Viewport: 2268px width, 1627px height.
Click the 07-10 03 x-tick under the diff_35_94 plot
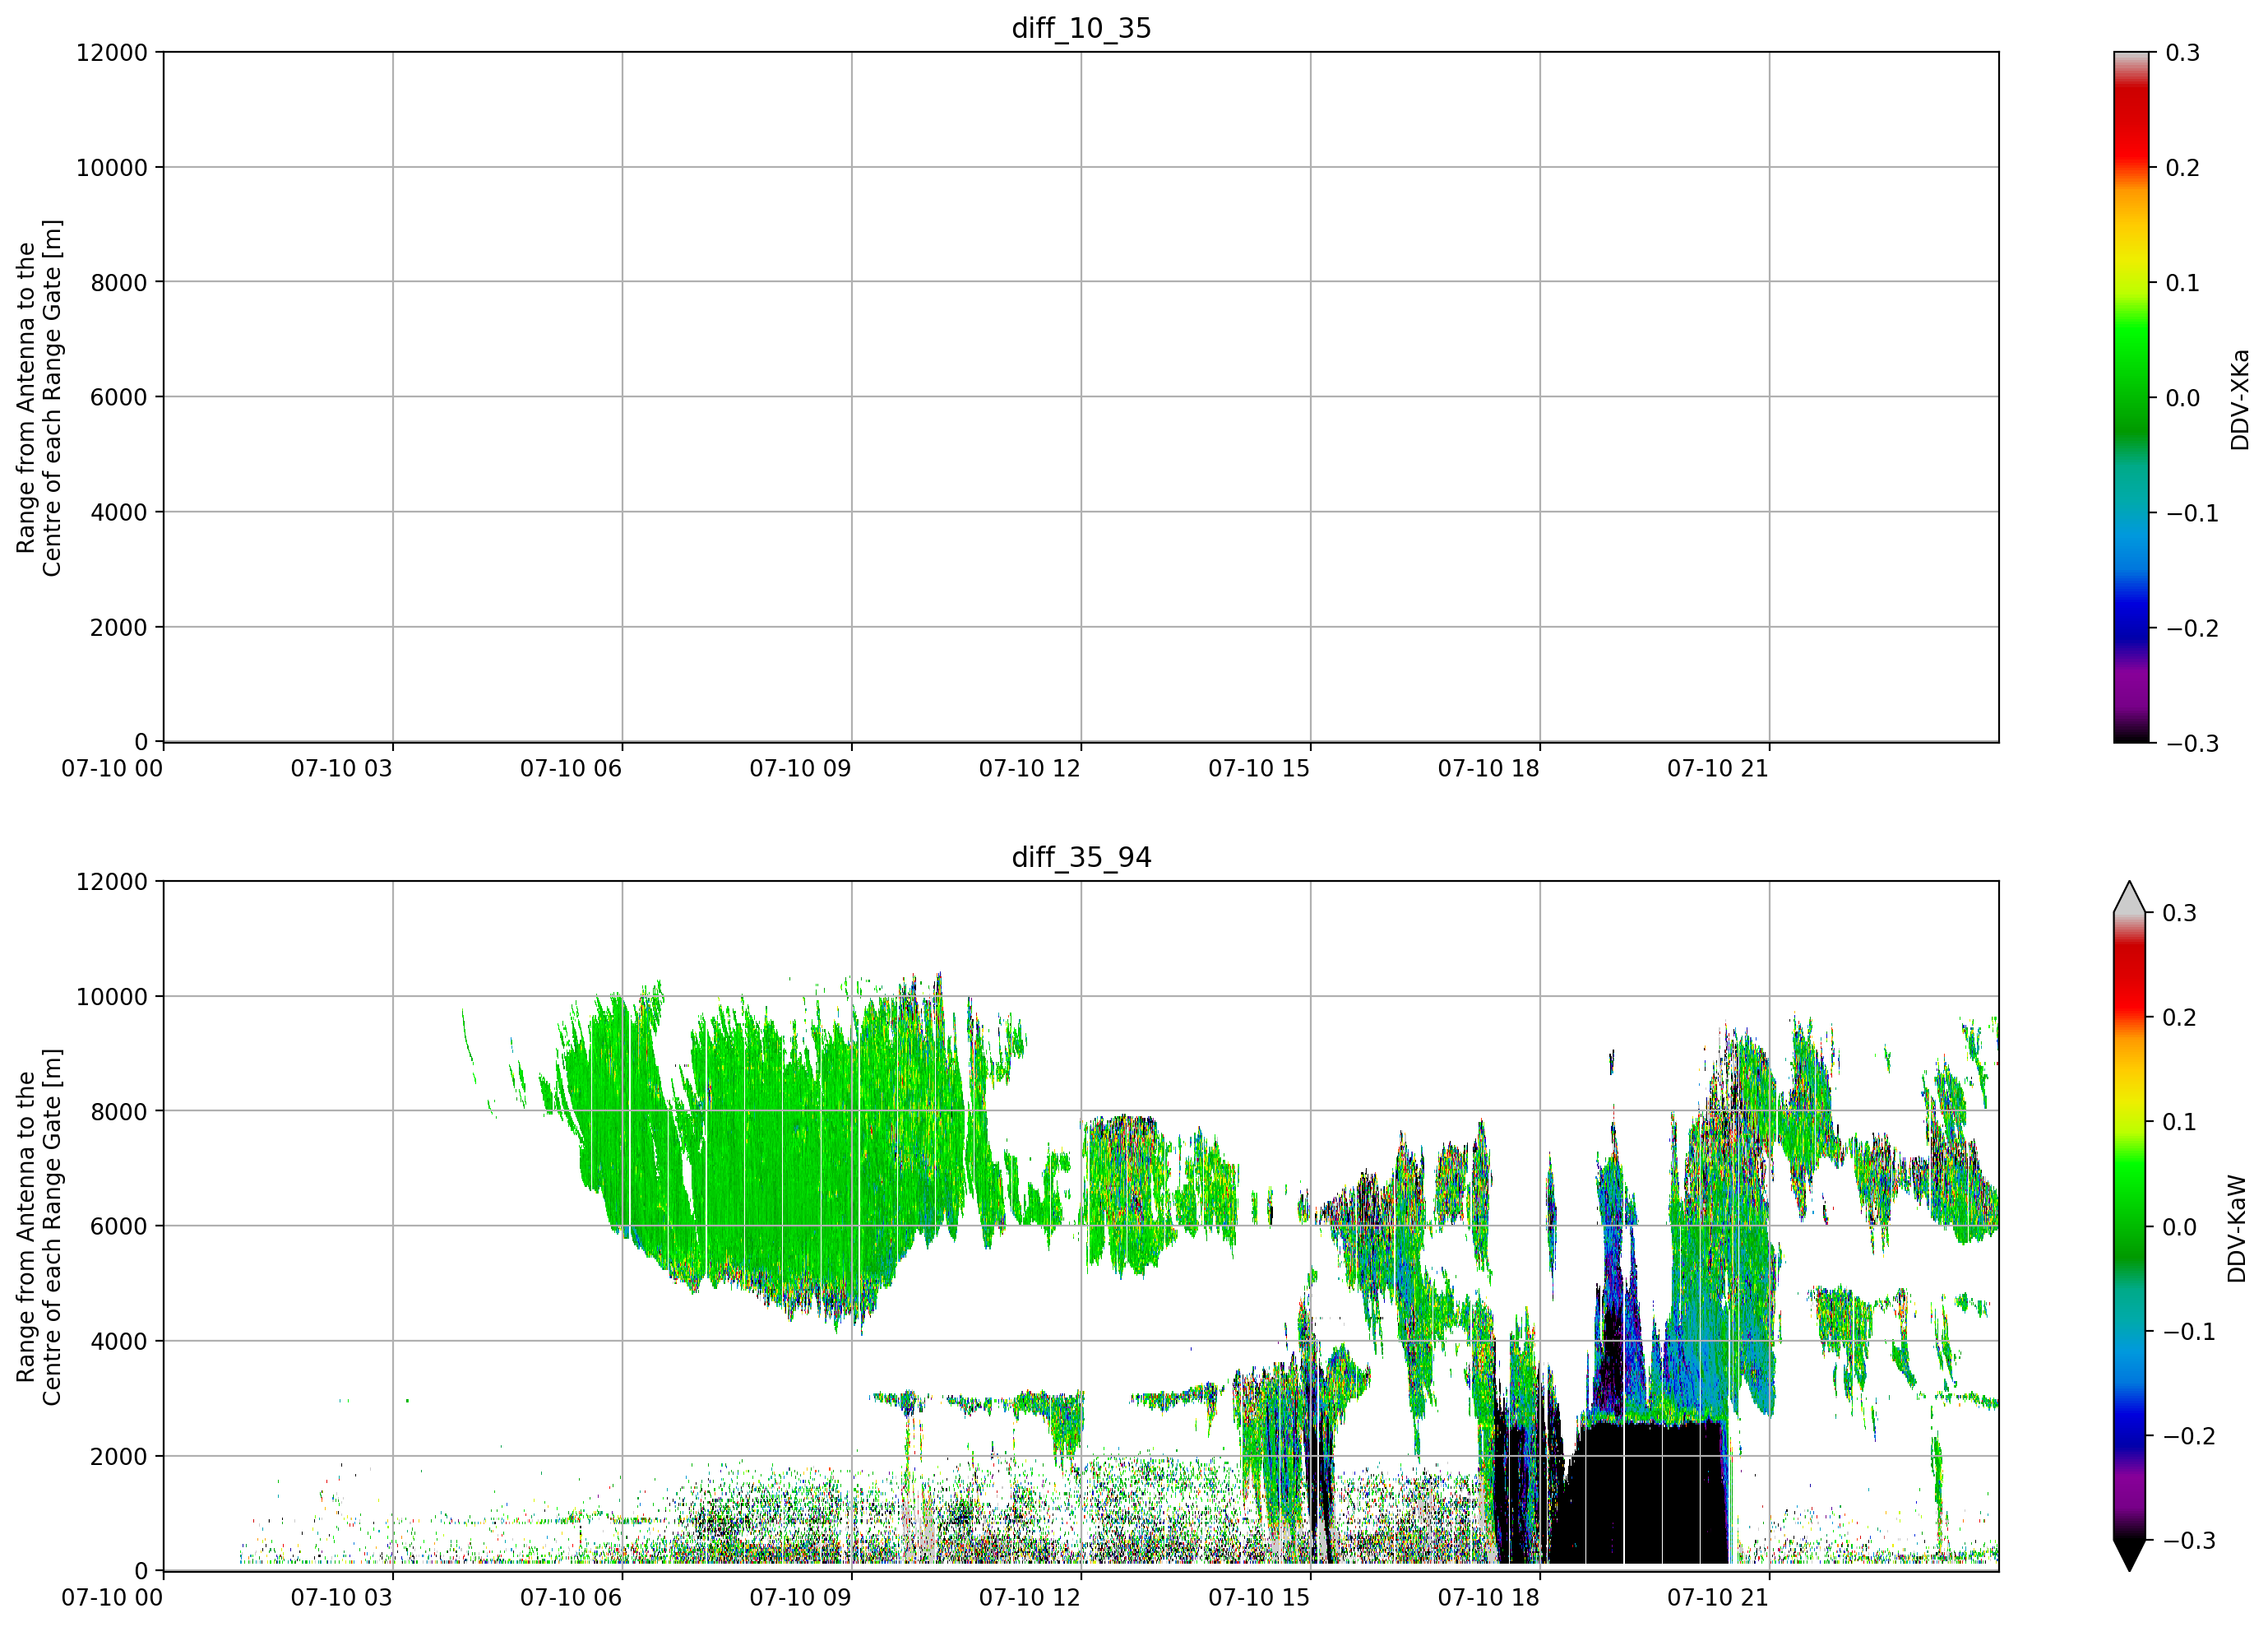[342, 1598]
